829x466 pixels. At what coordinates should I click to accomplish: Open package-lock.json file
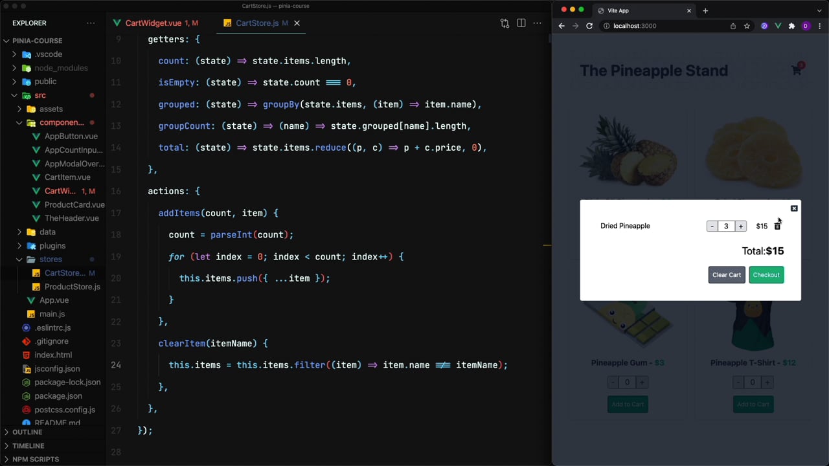click(x=67, y=382)
